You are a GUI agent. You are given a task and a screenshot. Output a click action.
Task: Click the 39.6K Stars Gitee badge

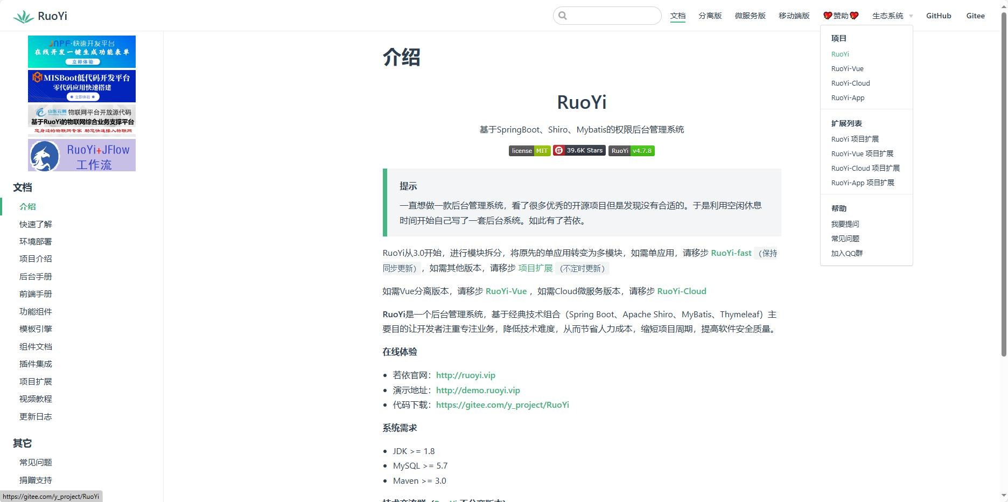pyautogui.click(x=579, y=151)
